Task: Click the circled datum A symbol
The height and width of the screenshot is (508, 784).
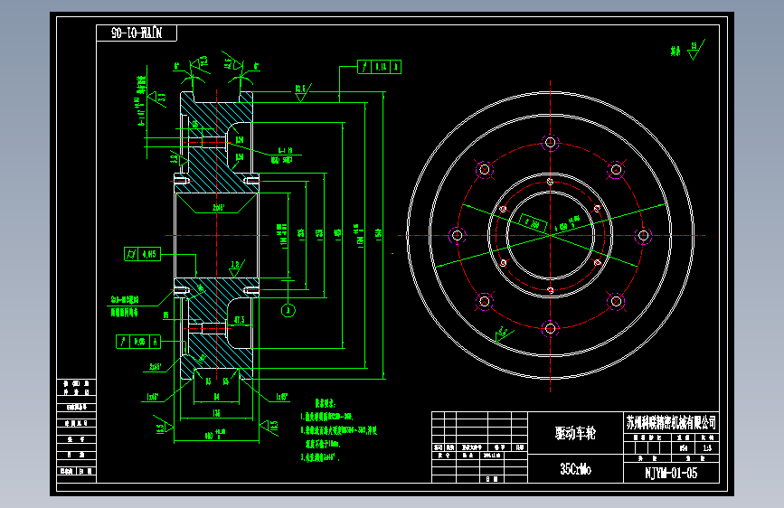Action: (x=288, y=311)
